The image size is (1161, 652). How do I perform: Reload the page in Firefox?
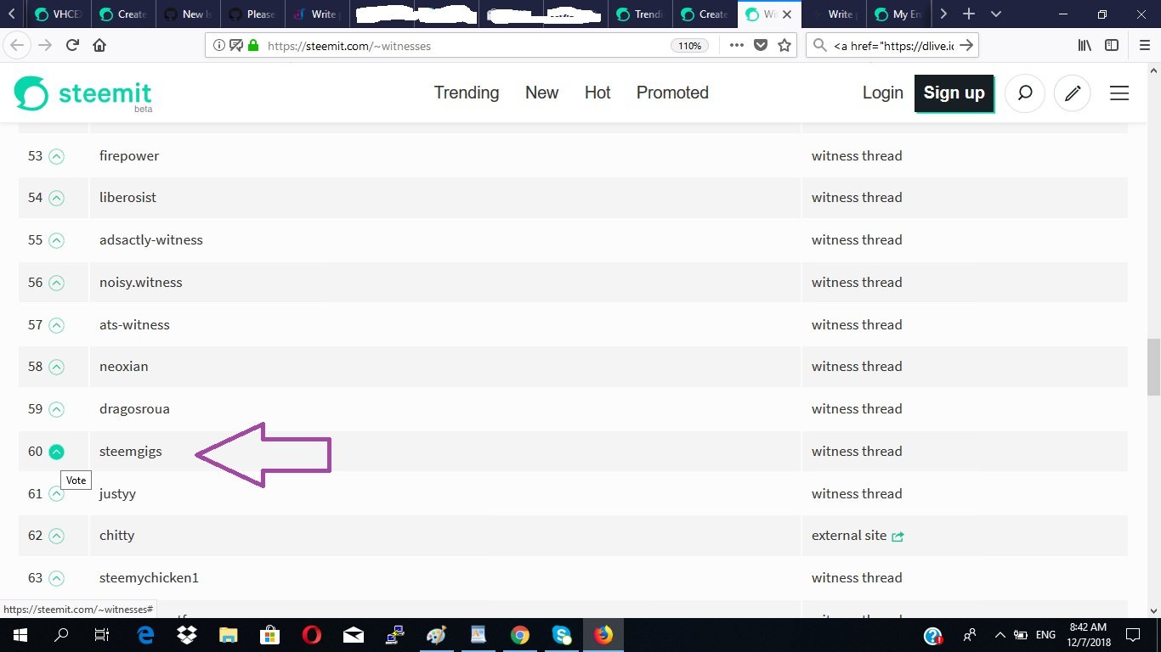tap(72, 45)
